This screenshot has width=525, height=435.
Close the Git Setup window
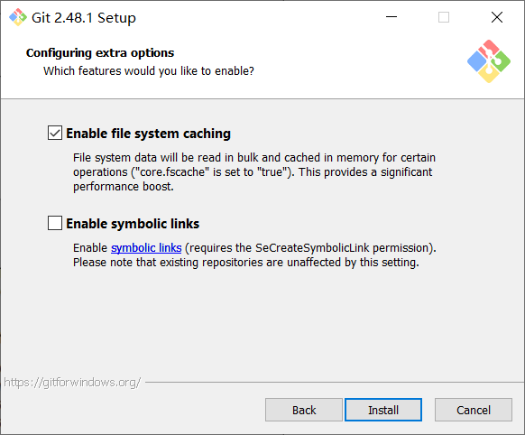click(x=497, y=17)
